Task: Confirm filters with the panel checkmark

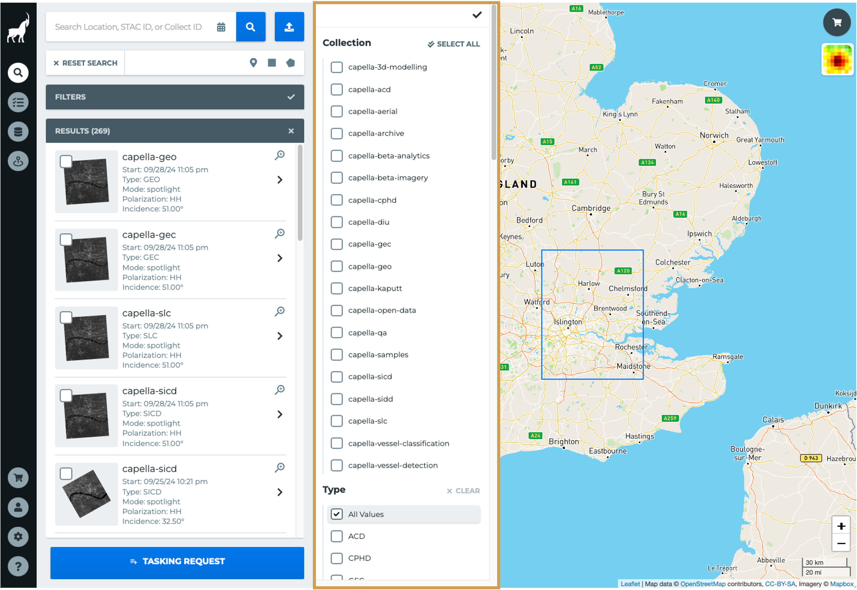Action: (x=477, y=15)
